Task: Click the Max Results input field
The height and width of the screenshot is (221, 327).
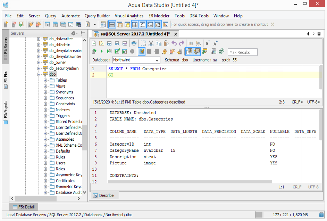Action: 242,52
